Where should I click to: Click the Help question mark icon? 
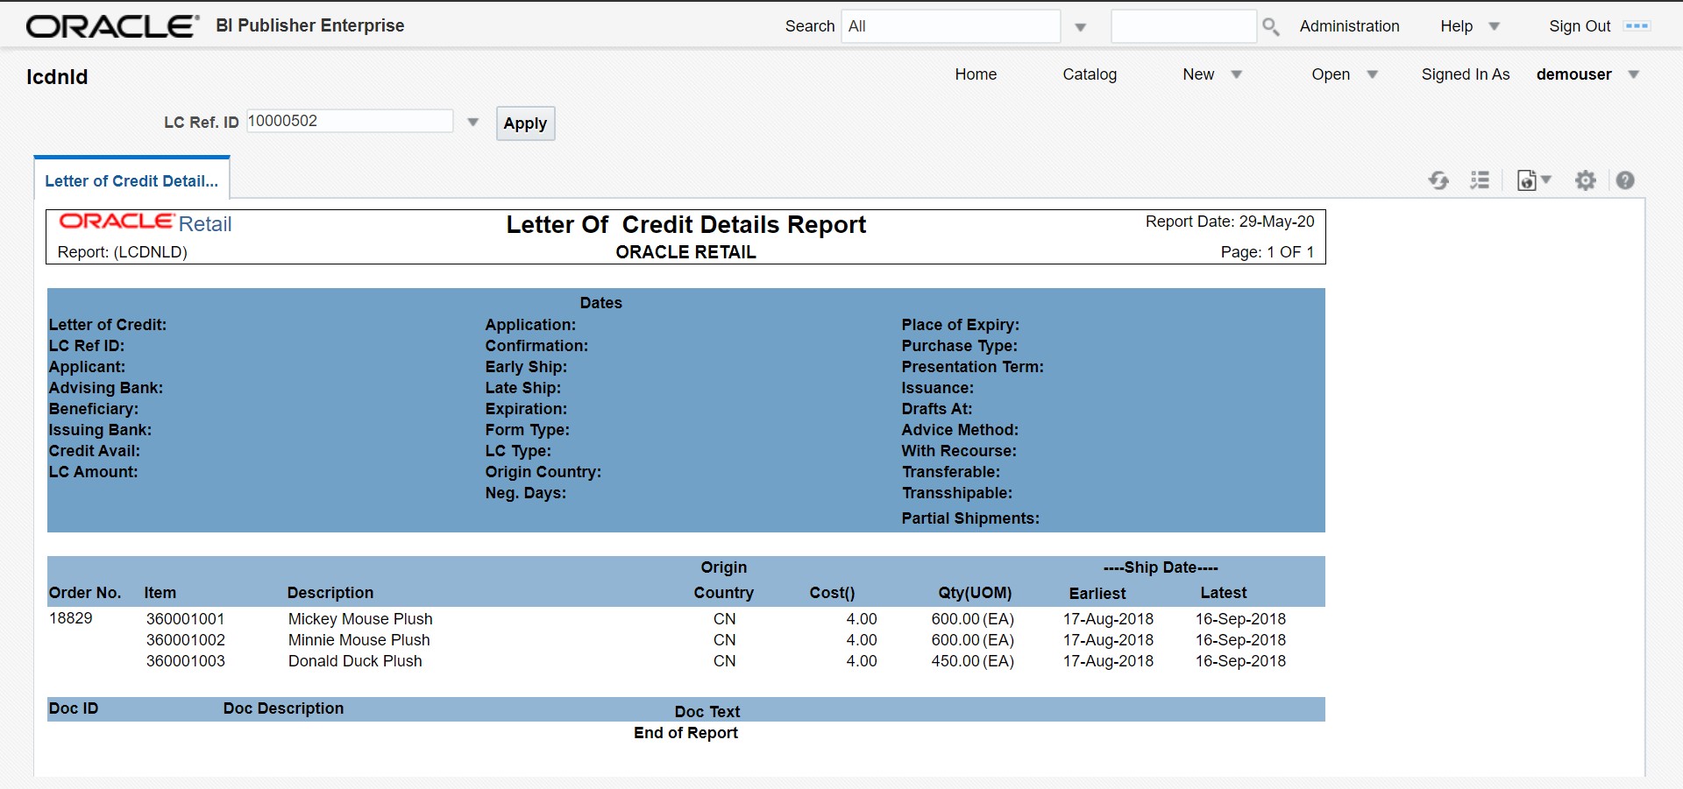[x=1625, y=180]
